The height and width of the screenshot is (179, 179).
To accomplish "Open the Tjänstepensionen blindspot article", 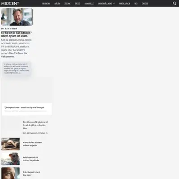I will tap(24, 107).
